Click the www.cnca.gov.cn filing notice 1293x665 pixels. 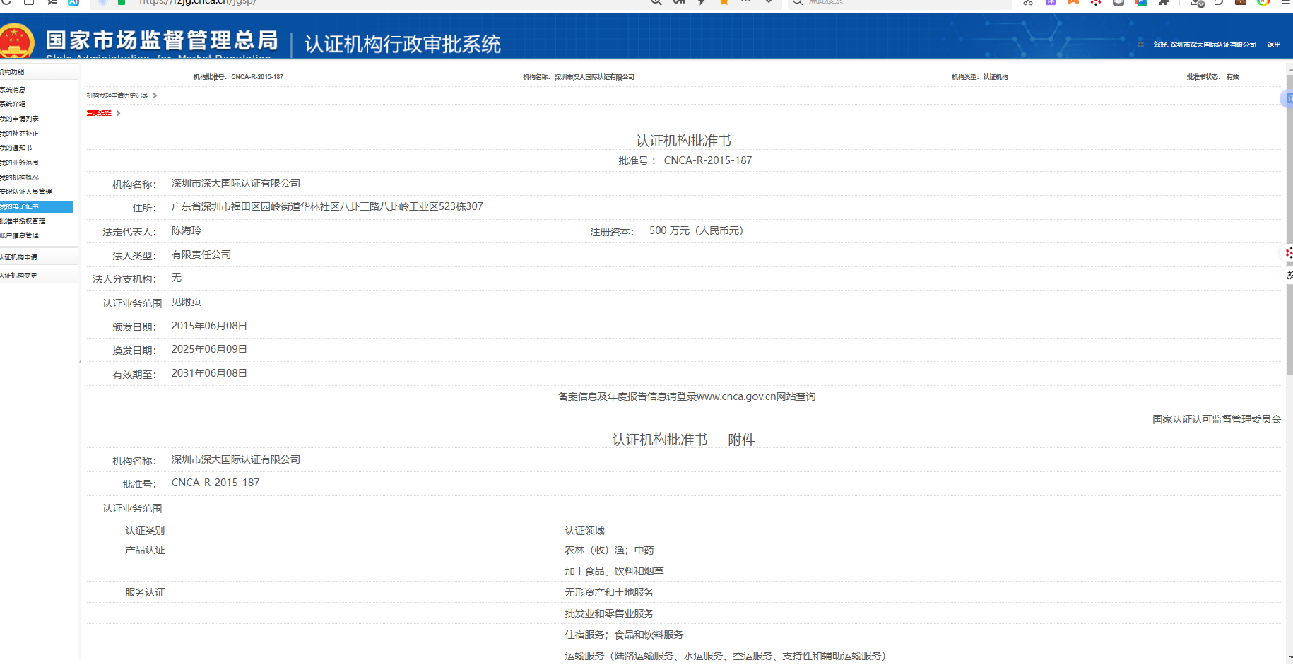coord(687,396)
